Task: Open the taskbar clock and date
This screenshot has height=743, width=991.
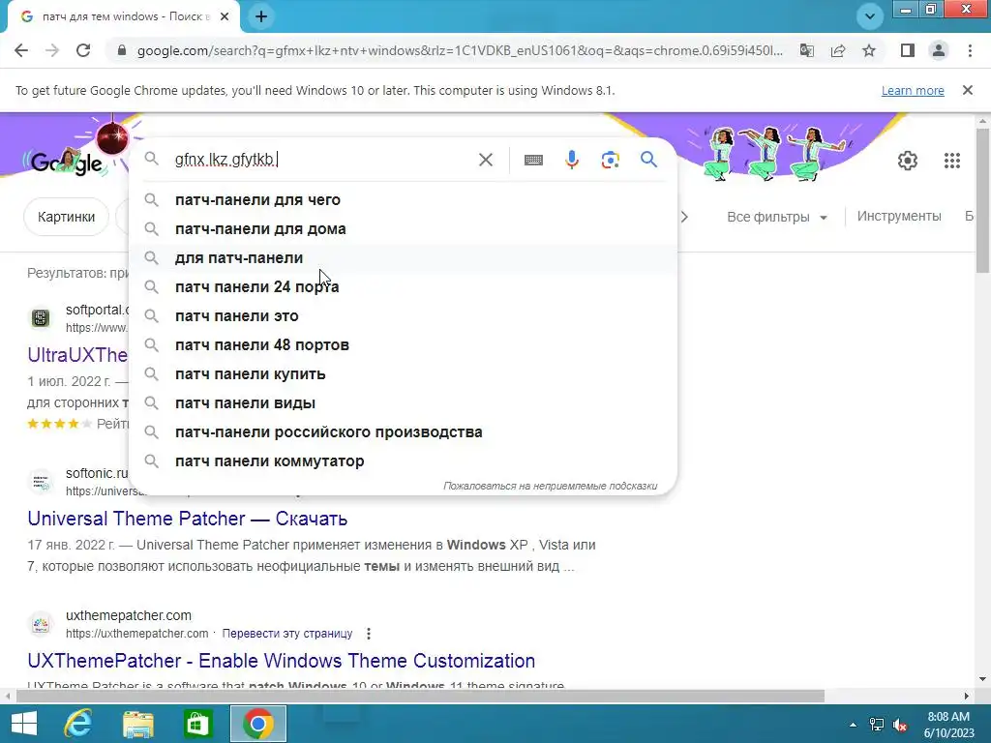Action: pyautogui.click(x=948, y=725)
